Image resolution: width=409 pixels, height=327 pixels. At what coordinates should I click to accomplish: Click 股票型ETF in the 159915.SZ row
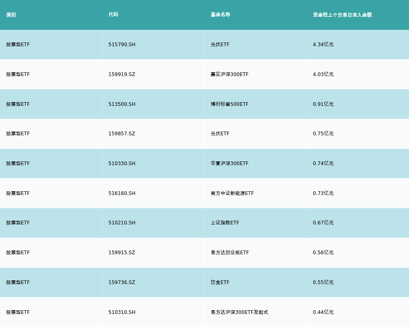(x=18, y=253)
